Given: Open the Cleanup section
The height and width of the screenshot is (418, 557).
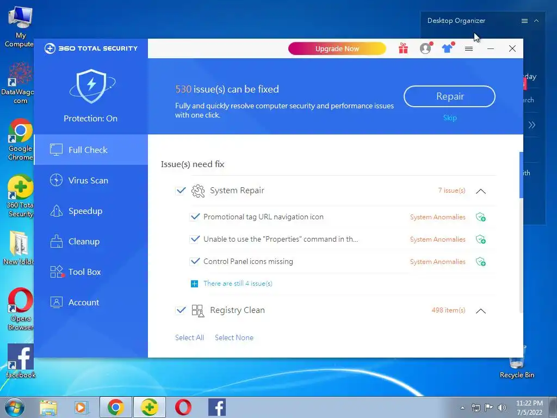Looking at the screenshot, I should 91,241.
